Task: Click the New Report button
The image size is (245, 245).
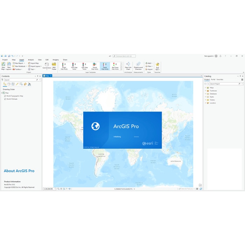Action: [x=19, y=63]
